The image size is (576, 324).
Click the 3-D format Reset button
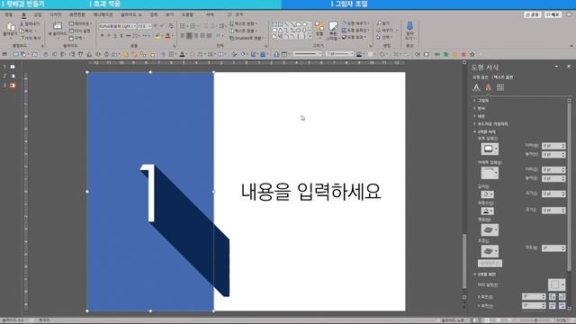490,264
